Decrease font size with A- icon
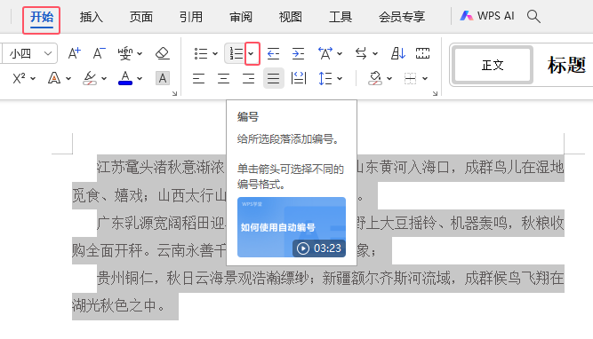The width and height of the screenshot is (593, 339). 100,53
